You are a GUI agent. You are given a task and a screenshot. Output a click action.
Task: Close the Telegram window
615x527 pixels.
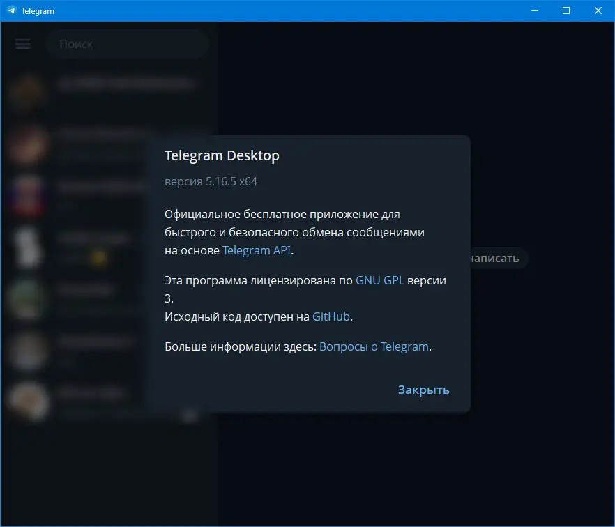(x=598, y=10)
